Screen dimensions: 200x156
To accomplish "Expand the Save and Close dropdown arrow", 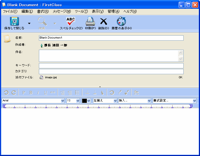I will coord(29,23).
